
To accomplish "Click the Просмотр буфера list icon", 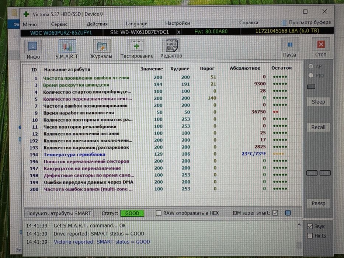I will 284,22.
